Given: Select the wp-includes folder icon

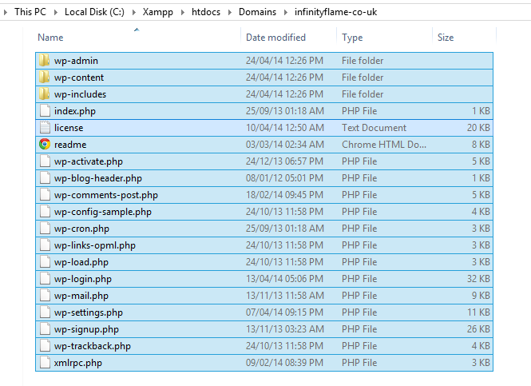Looking at the screenshot, I should (45, 94).
